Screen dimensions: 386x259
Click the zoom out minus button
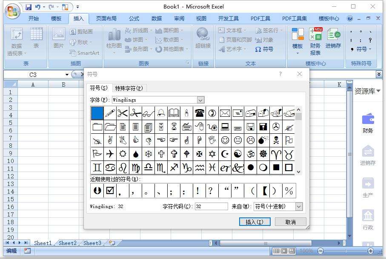tap(320, 251)
